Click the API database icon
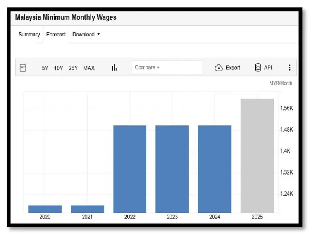The width and height of the screenshot is (310, 234). (x=258, y=68)
